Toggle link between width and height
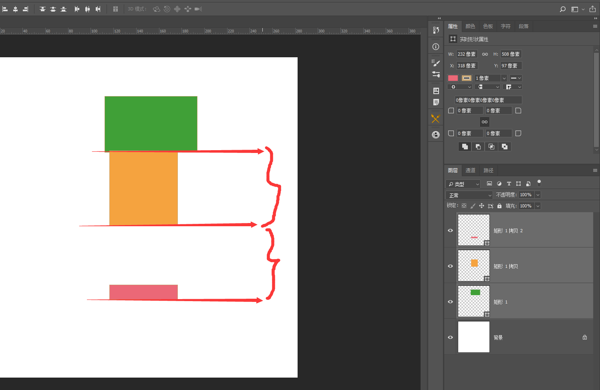This screenshot has height=390, width=600. pyautogui.click(x=485, y=54)
